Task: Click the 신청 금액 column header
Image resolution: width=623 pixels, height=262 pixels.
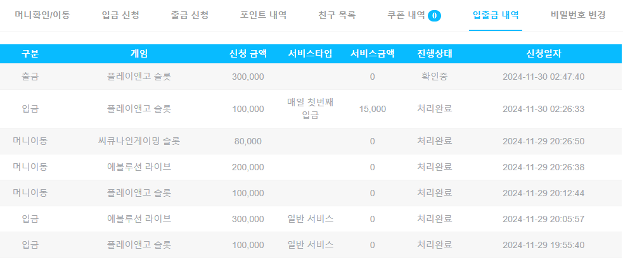Action: point(248,54)
